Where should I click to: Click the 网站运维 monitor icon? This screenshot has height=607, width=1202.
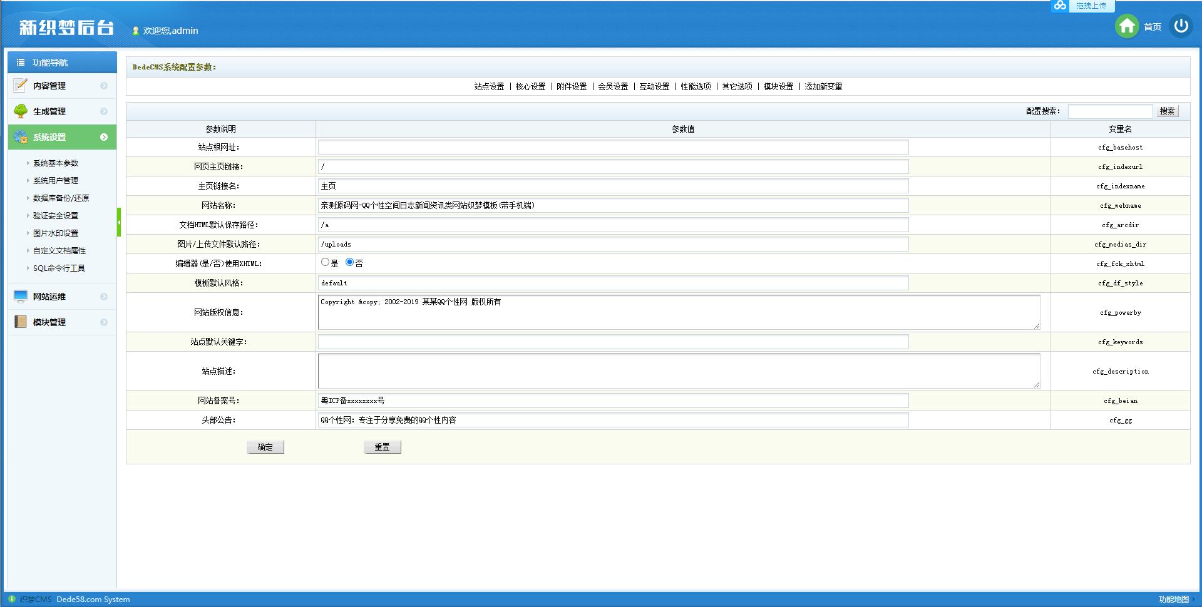pos(21,296)
